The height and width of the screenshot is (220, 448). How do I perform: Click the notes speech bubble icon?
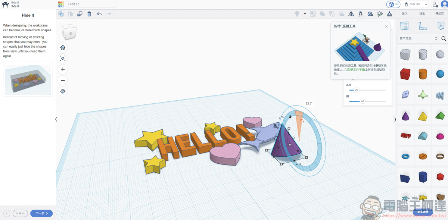[x=441, y=26]
